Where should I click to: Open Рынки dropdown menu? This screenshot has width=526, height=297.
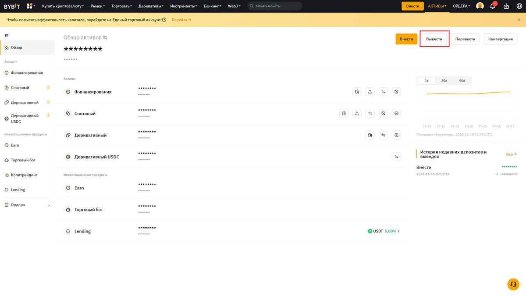97,6
